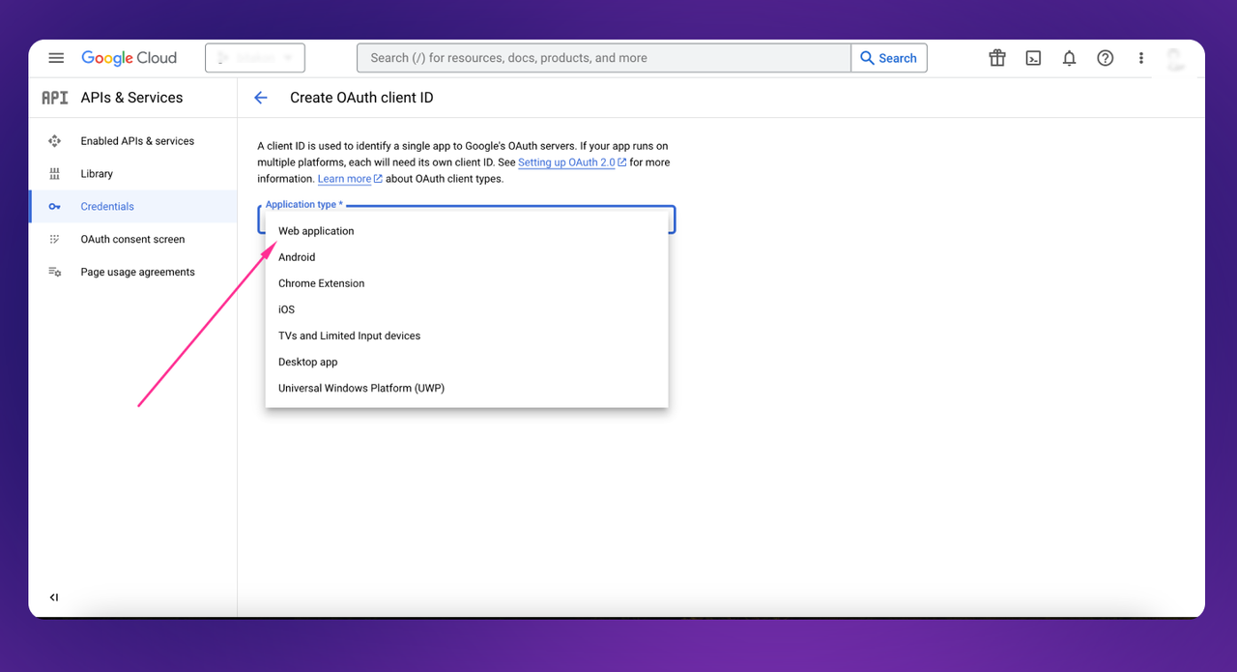Open the hamburger navigation menu
Screen dimensions: 1237x672
tap(56, 58)
